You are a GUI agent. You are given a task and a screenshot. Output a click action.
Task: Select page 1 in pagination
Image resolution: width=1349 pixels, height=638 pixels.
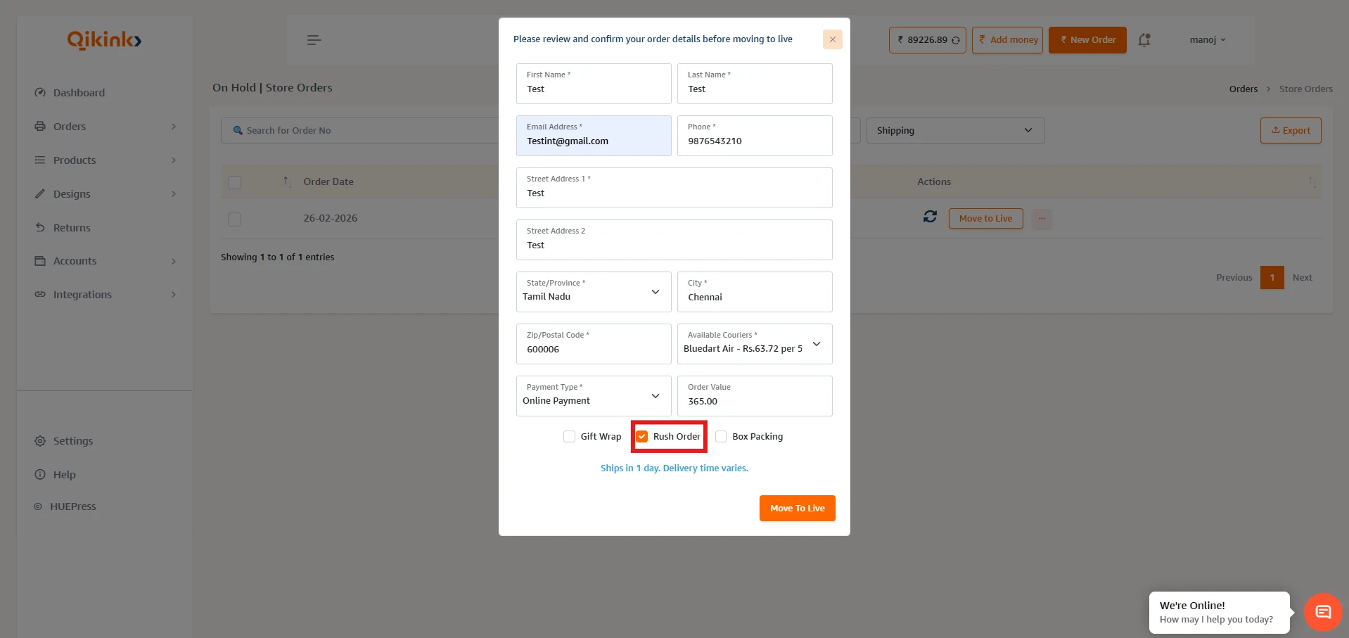(x=1272, y=278)
